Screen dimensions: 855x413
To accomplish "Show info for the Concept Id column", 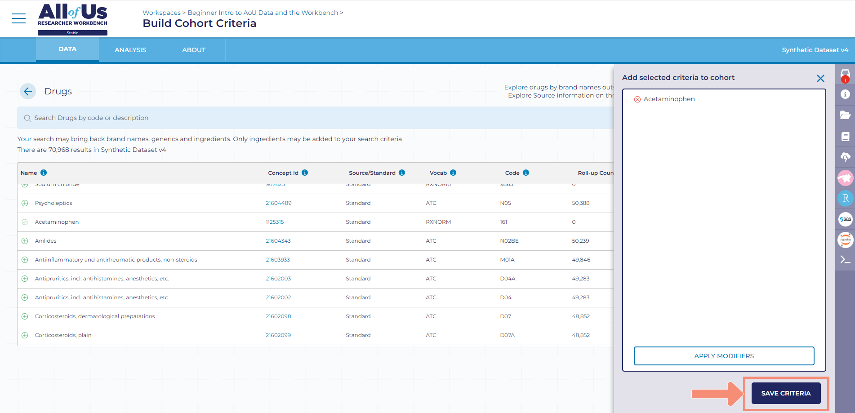I will coord(305,173).
